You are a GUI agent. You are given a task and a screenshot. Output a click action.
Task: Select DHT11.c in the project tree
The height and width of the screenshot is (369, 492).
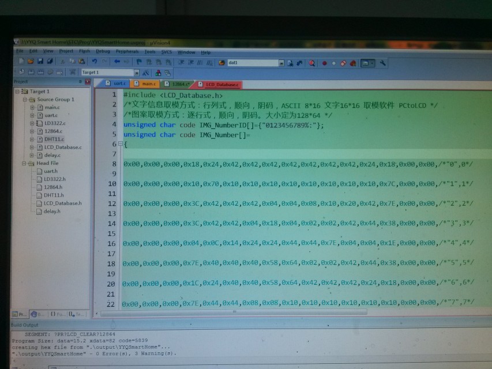[54, 139]
